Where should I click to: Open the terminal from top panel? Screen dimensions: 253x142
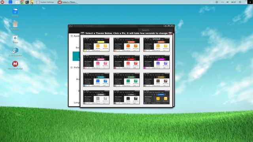27,2
